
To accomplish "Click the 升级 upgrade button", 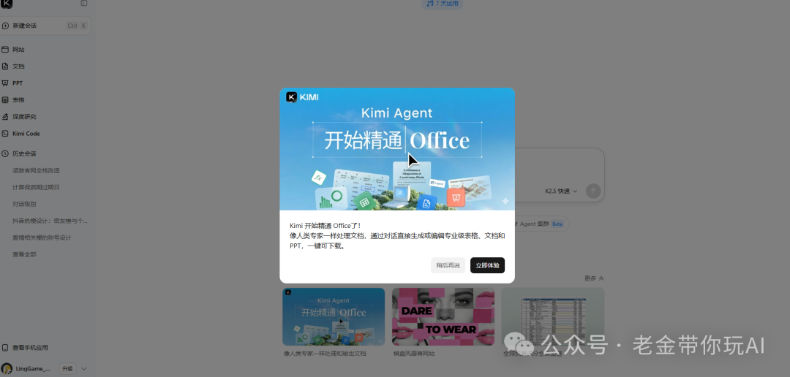I will click(67, 369).
